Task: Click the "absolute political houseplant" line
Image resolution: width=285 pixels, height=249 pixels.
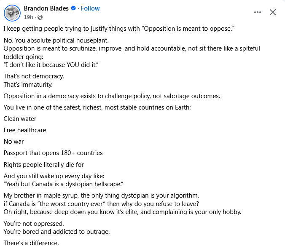Action: click(x=56, y=40)
